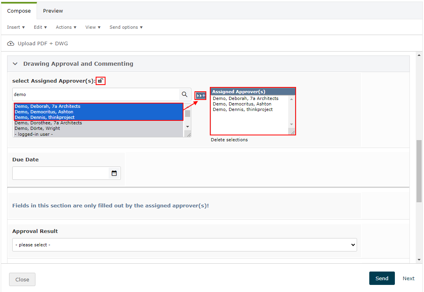
Task: Click the add-to-selection arrow button
Action: [201, 96]
